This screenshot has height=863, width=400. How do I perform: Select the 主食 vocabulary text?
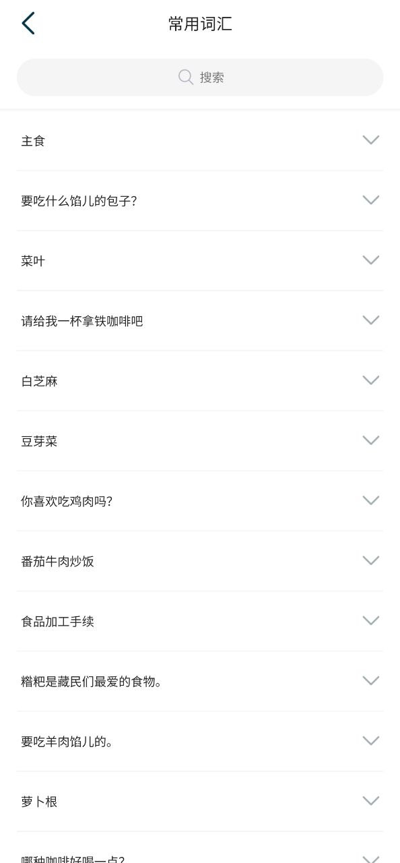pyautogui.click(x=33, y=141)
